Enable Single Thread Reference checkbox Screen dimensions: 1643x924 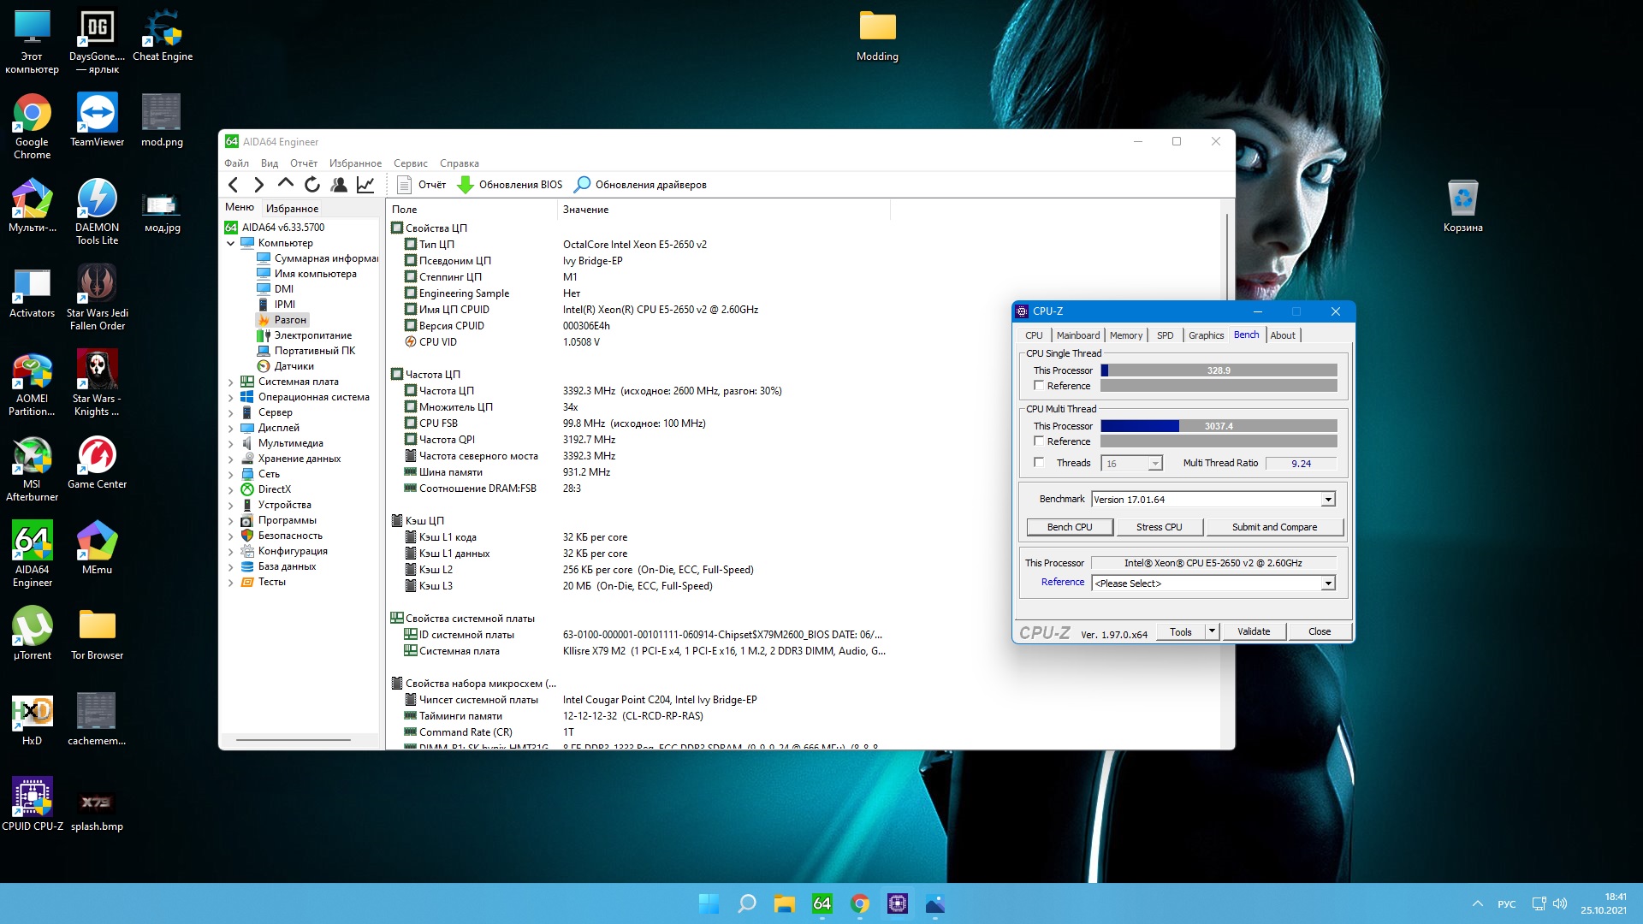tap(1039, 386)
